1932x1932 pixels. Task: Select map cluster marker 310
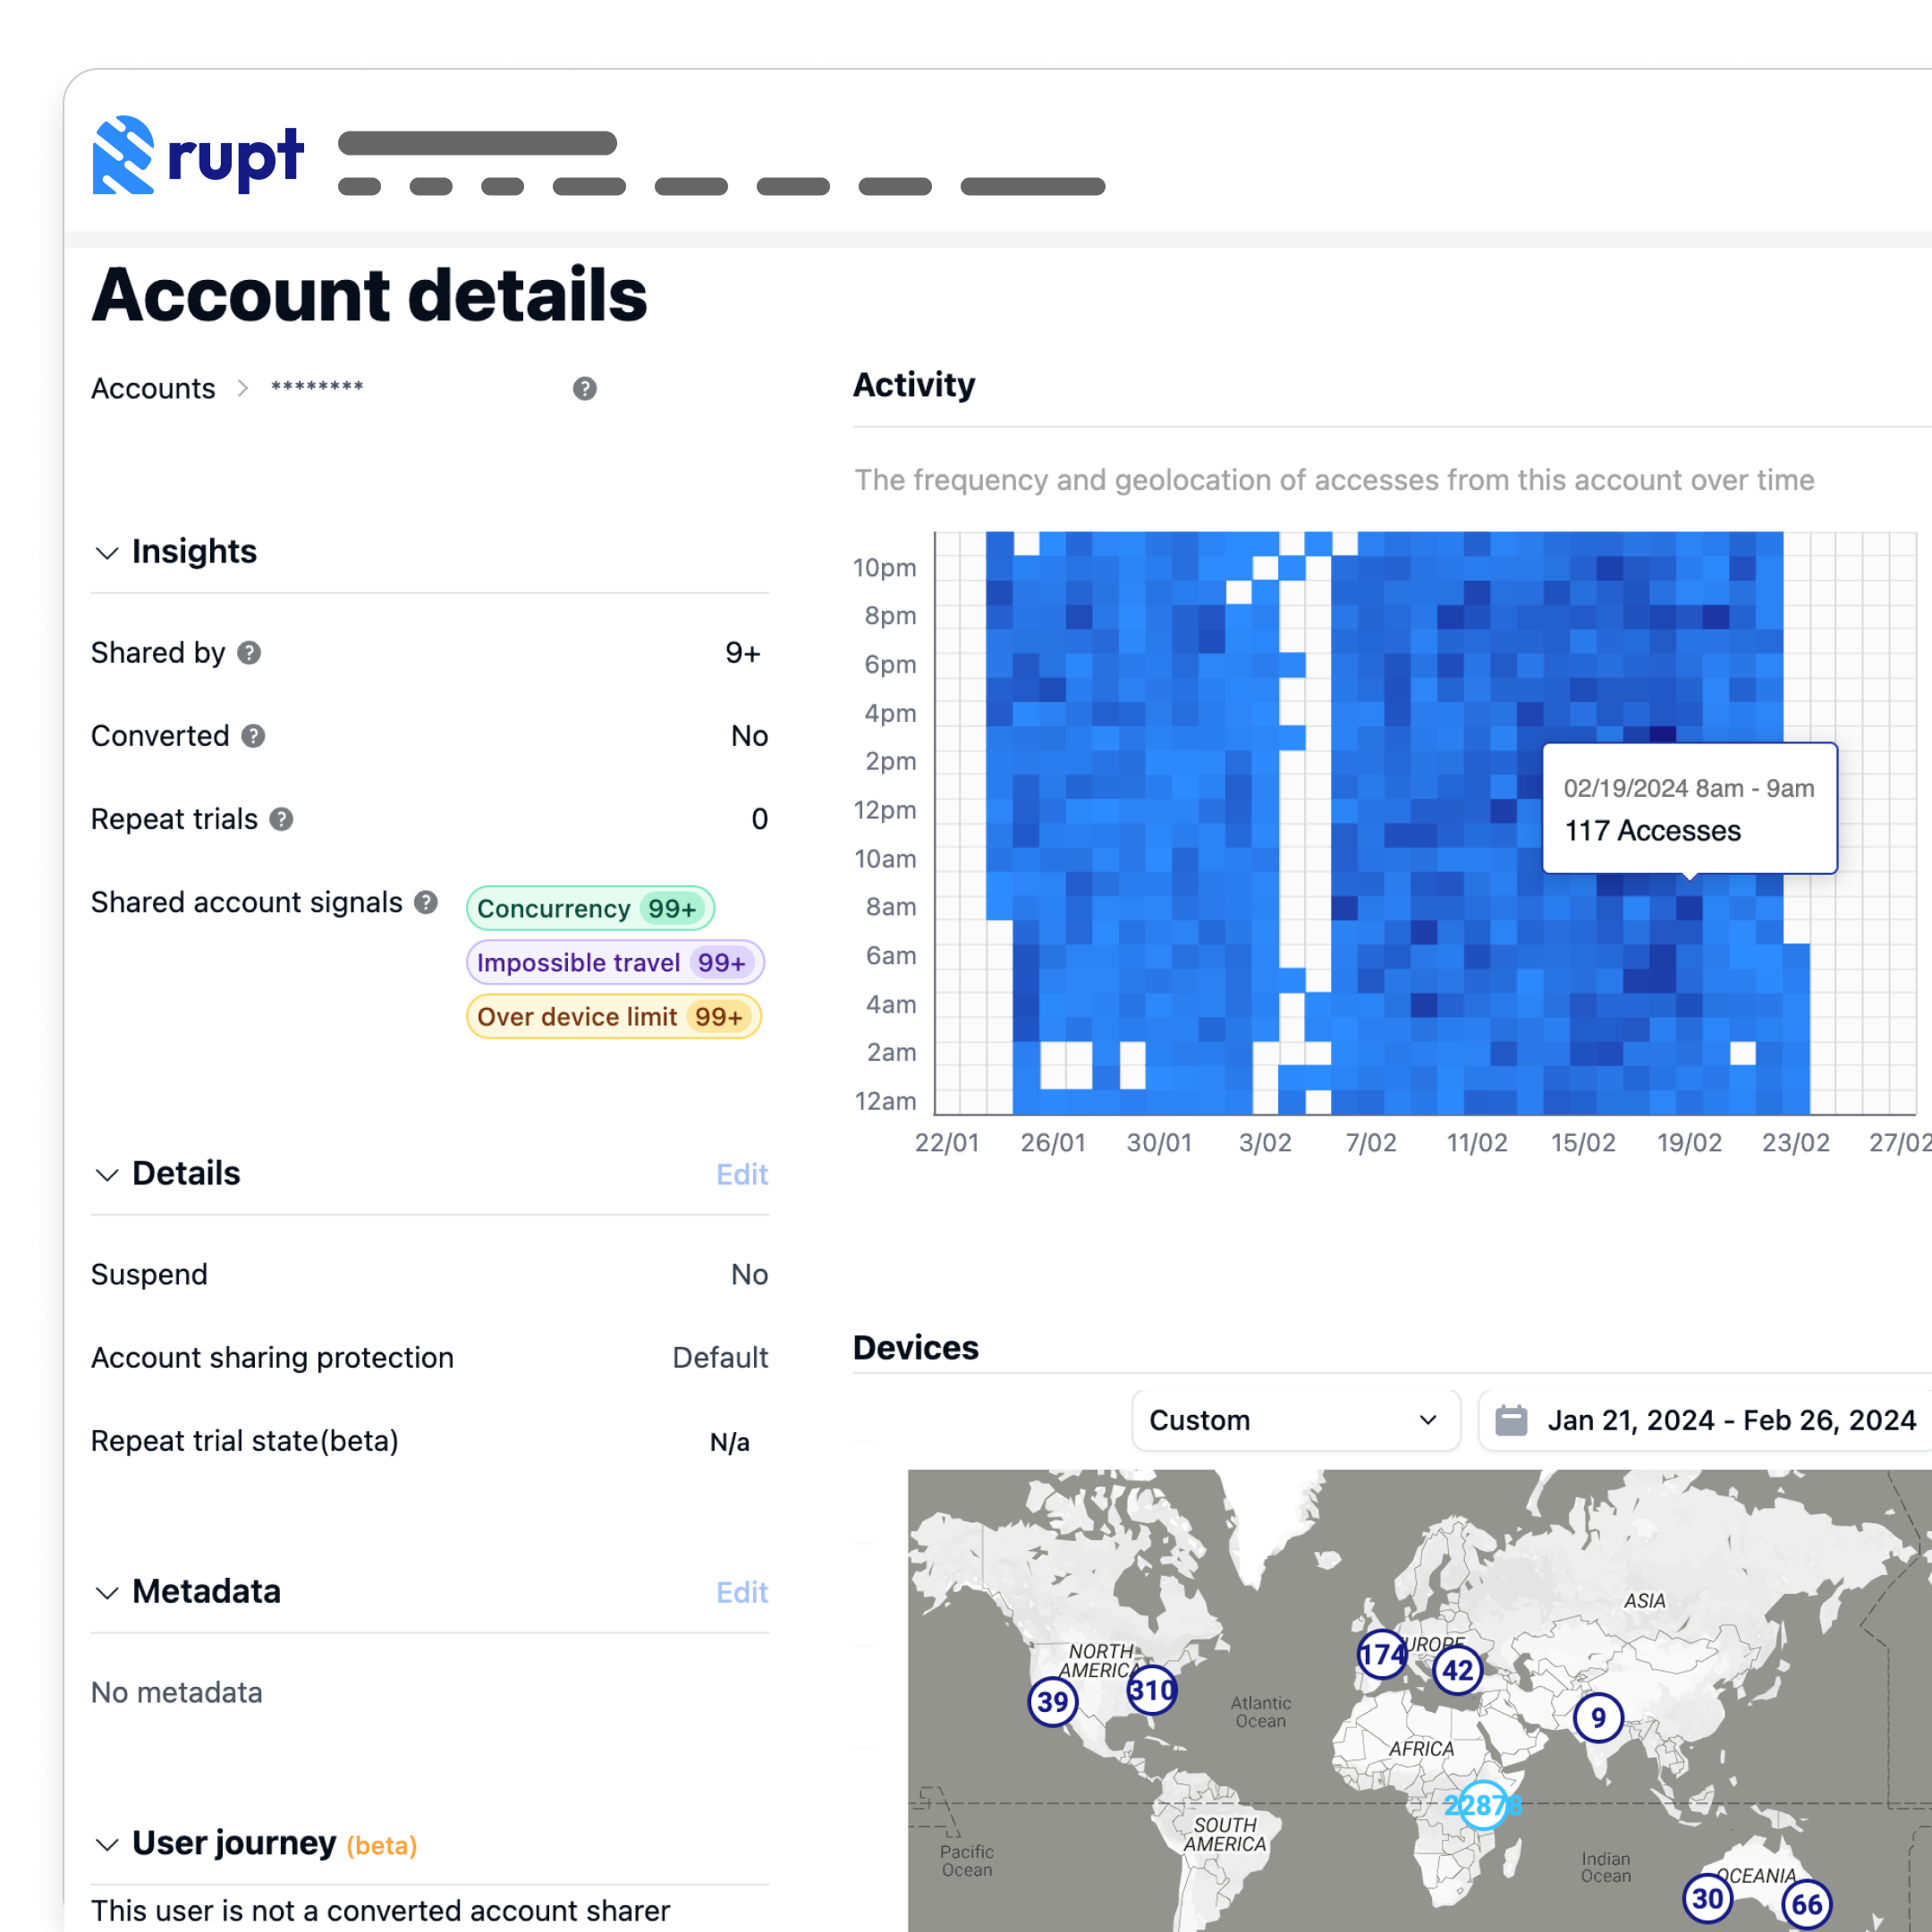[1152, 1690]
